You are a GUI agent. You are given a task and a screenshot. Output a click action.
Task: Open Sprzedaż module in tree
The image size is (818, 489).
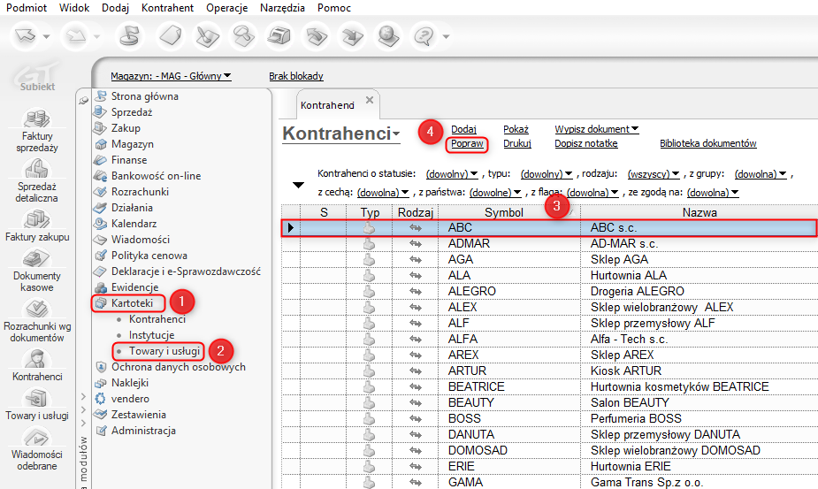(132, 112)
